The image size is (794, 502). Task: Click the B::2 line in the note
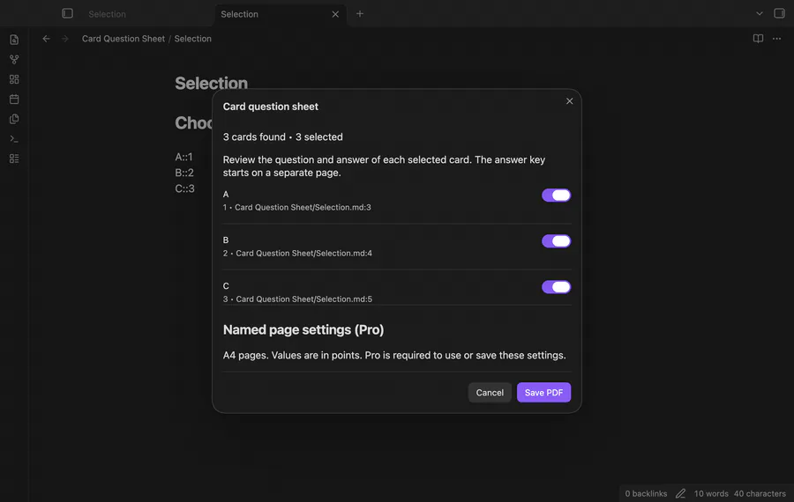tap(184, 173)
